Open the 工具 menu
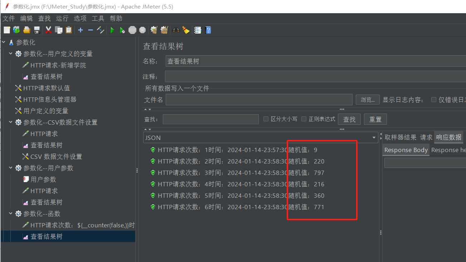The image size is (466, 262). click(x=98, y=19)
